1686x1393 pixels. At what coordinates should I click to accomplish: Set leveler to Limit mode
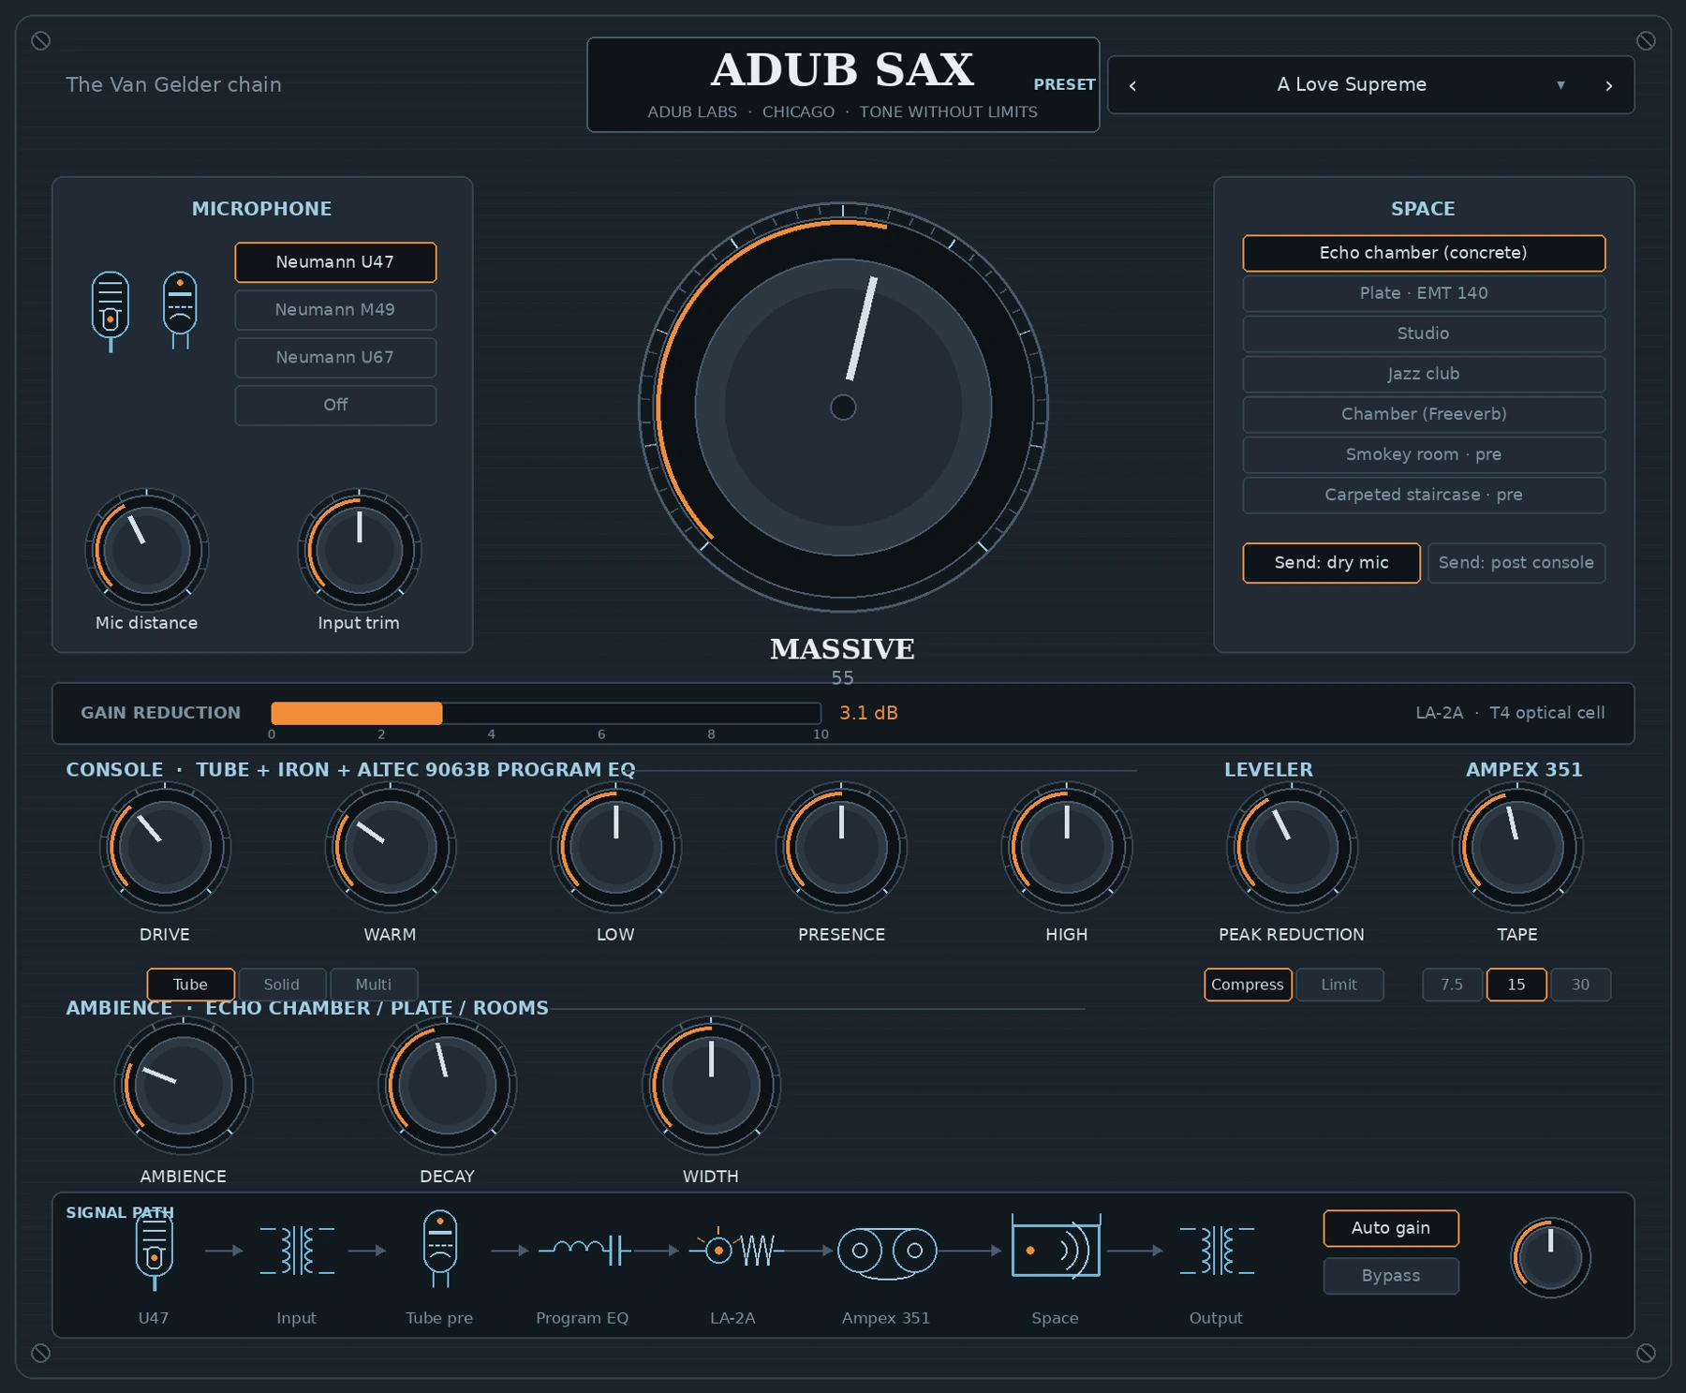tap(1339, 985)
